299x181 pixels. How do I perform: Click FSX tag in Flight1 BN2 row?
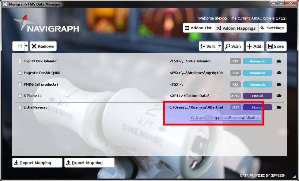[236, 61]
